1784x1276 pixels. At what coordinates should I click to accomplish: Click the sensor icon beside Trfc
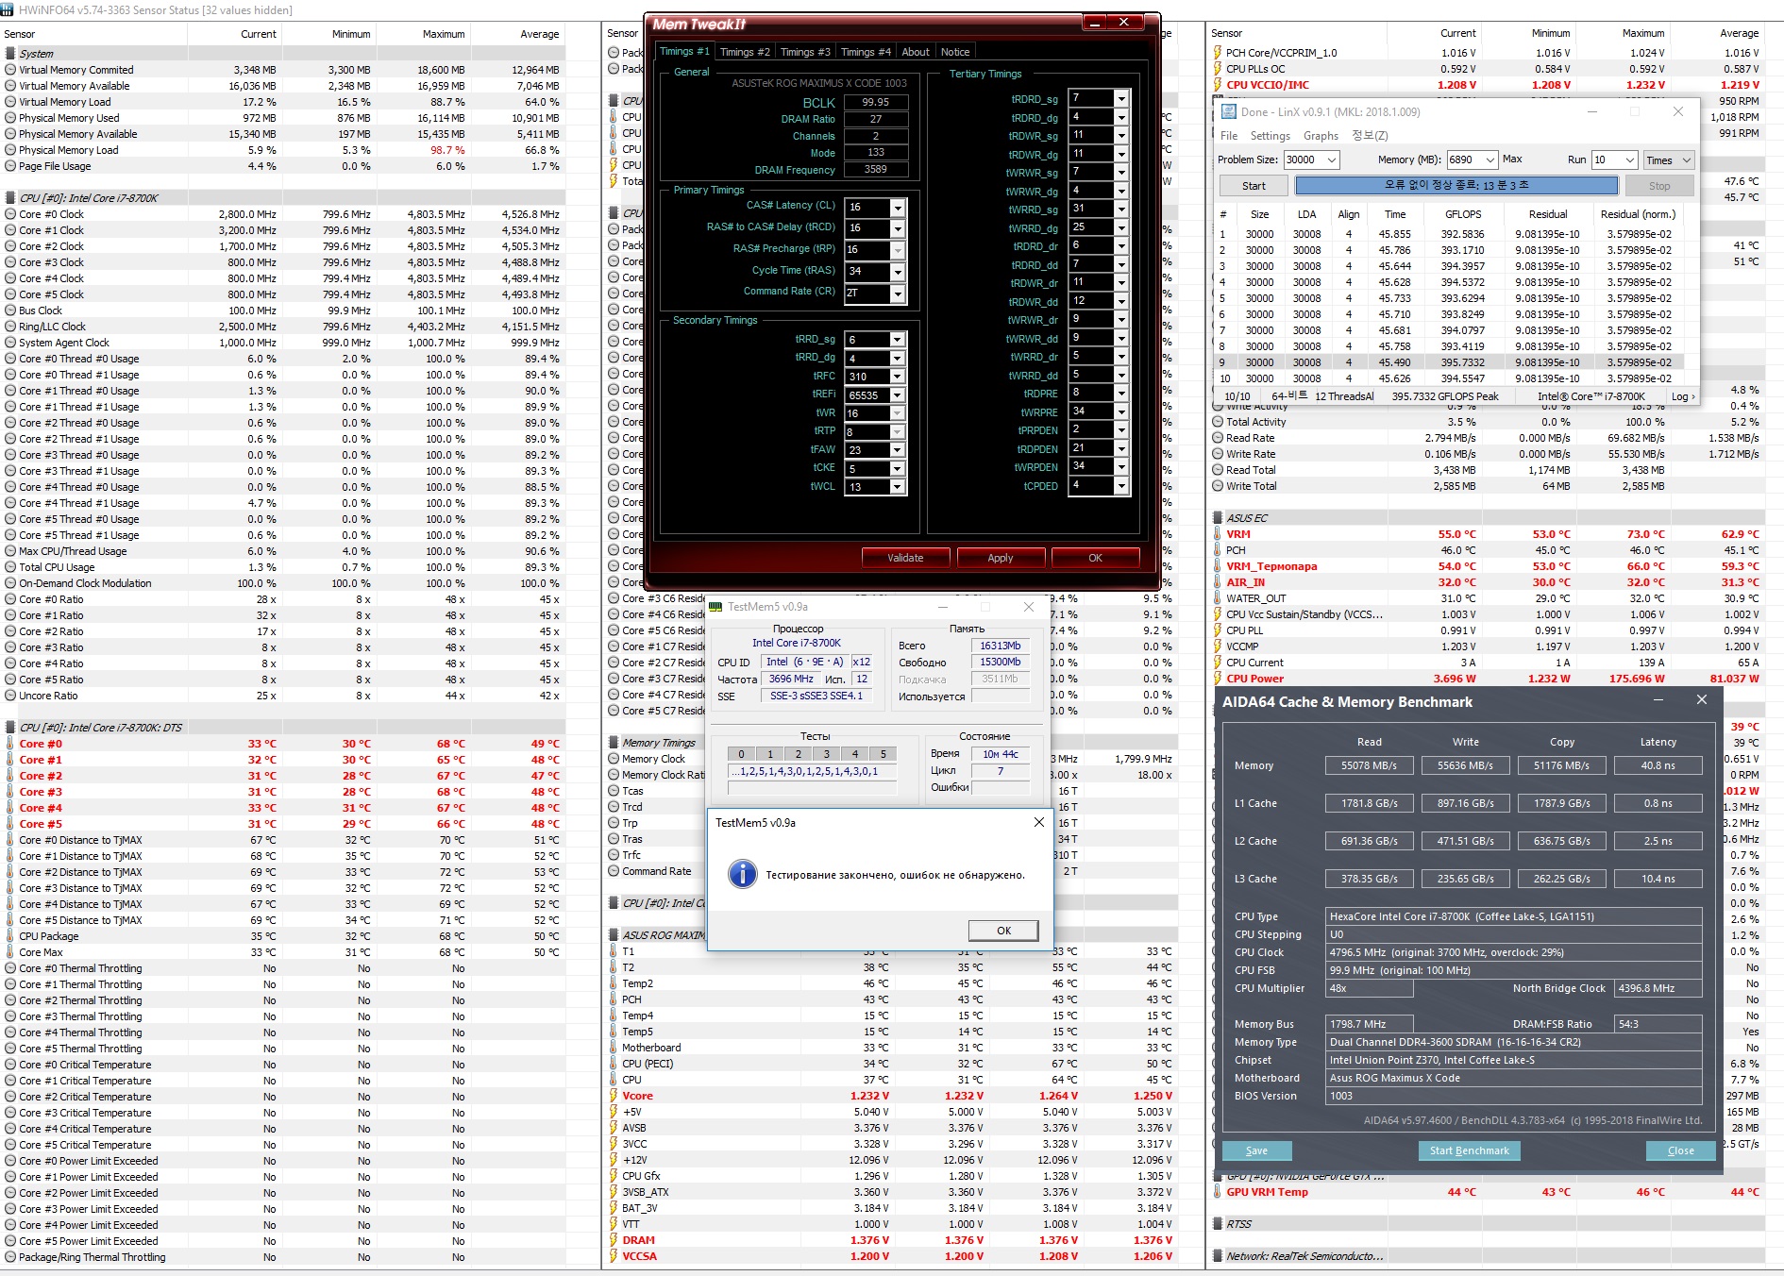click(x=614, y=855)
